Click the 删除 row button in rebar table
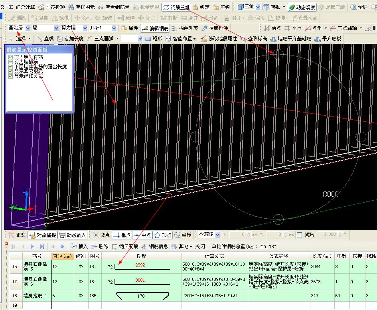 point(100,246)
